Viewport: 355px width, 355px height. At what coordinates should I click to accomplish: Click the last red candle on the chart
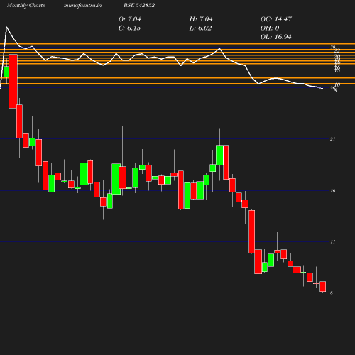coord(323,287)
